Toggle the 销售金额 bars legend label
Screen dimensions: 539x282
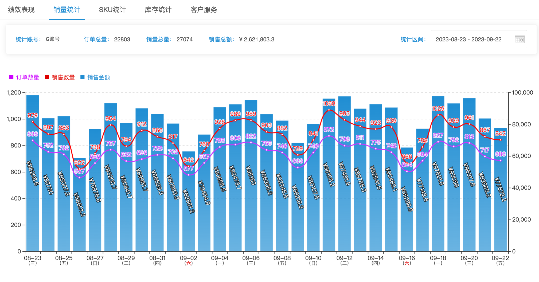(99, 77)
